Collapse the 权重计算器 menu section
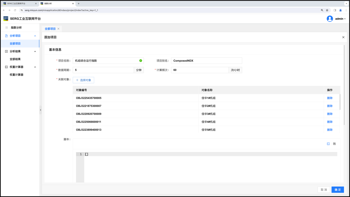Image resolution: width=350 pixels, height=197 pixels. tap(35, 67)
